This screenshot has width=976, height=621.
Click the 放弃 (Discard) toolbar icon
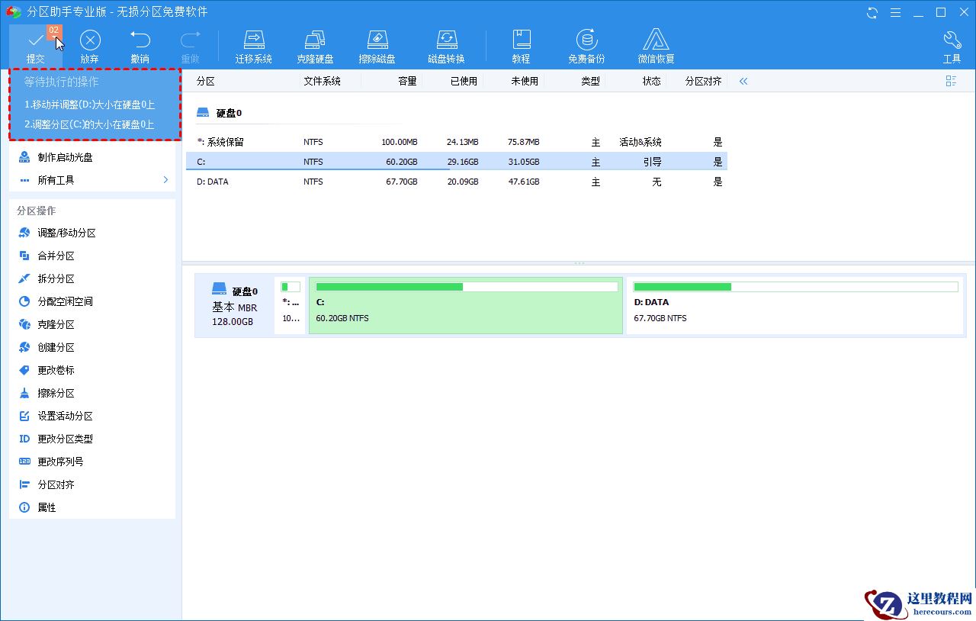pyautogui.click(x=90, y=41)
